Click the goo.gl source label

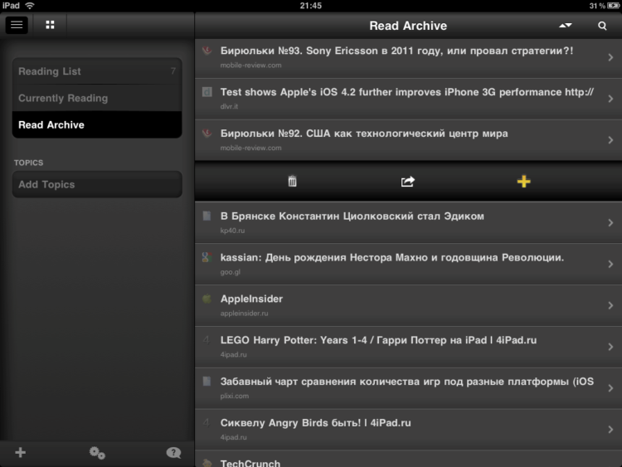click(x=231, y=272)
